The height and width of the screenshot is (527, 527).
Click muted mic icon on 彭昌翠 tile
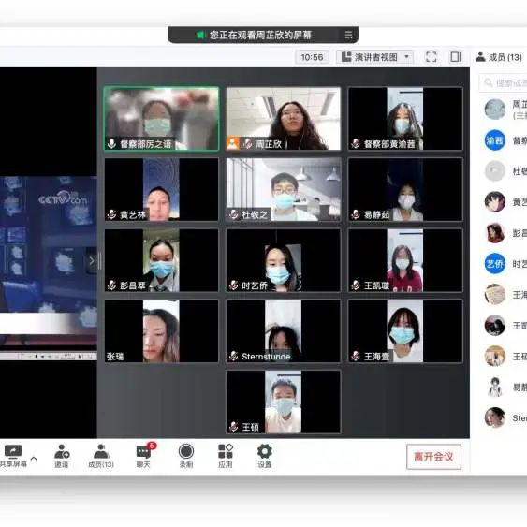point(111,285)
